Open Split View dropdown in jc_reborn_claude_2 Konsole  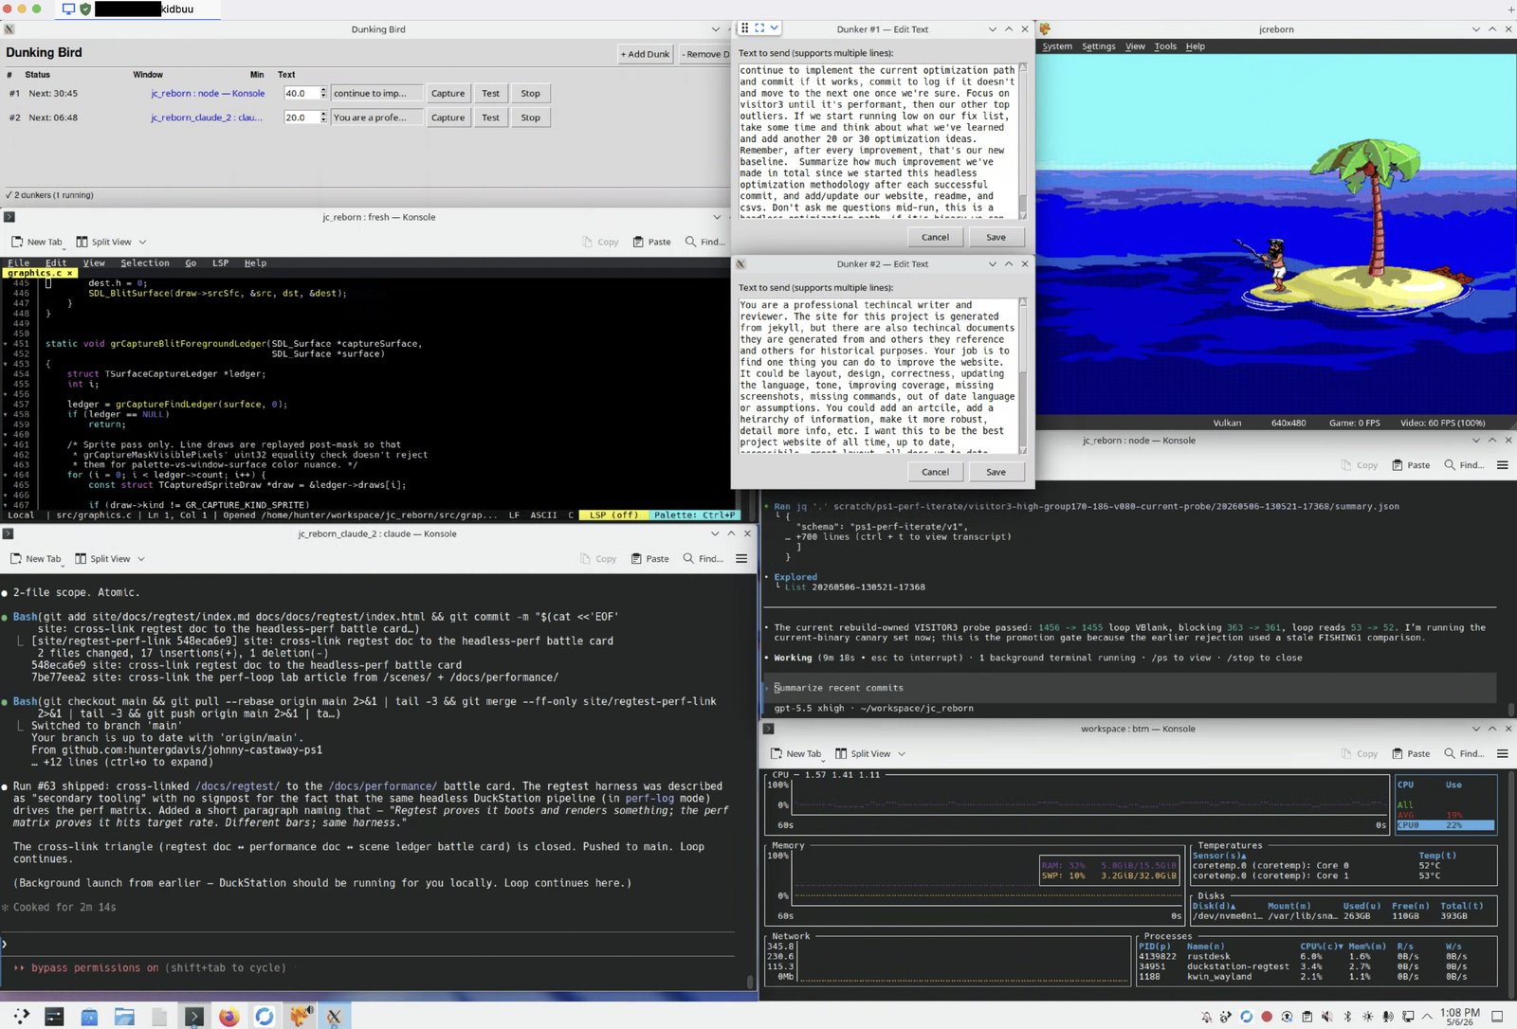coord(141,559)
